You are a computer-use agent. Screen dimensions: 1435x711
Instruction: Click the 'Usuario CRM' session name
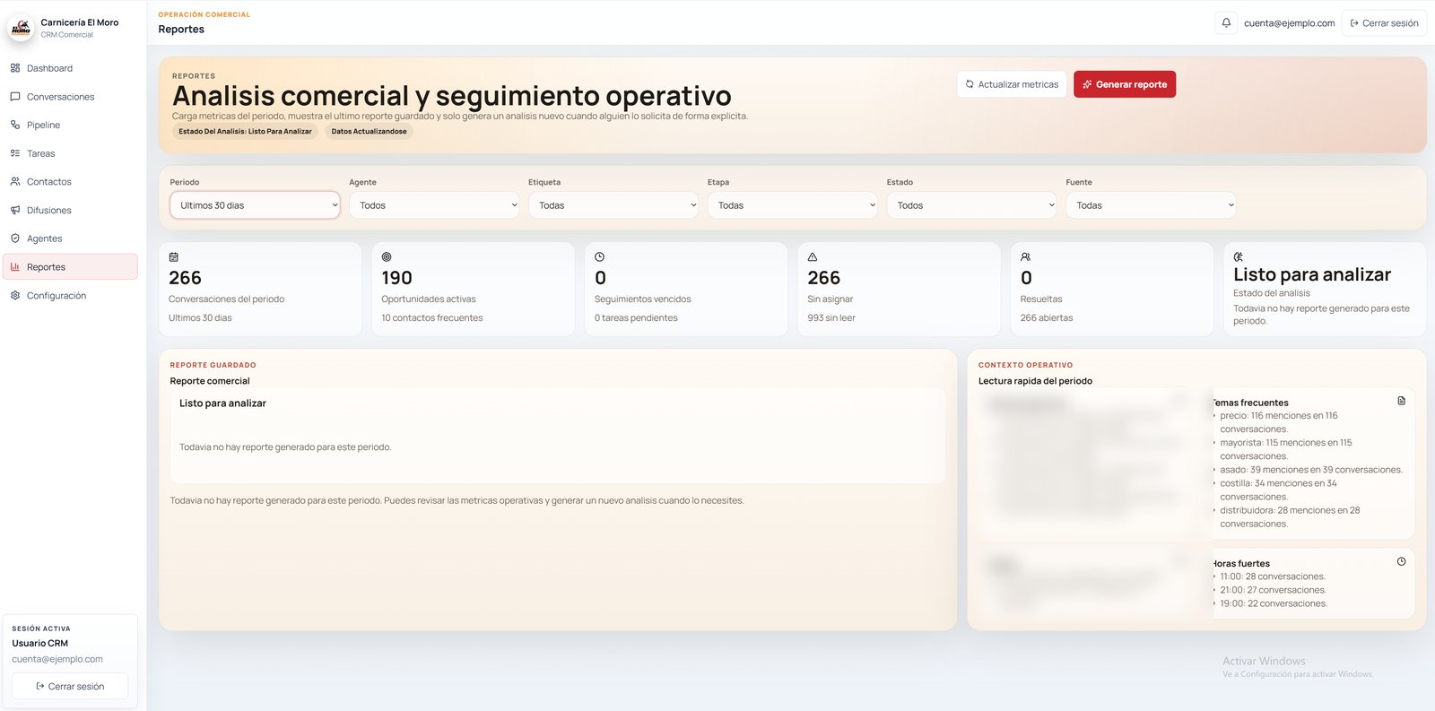click(40, 644)
